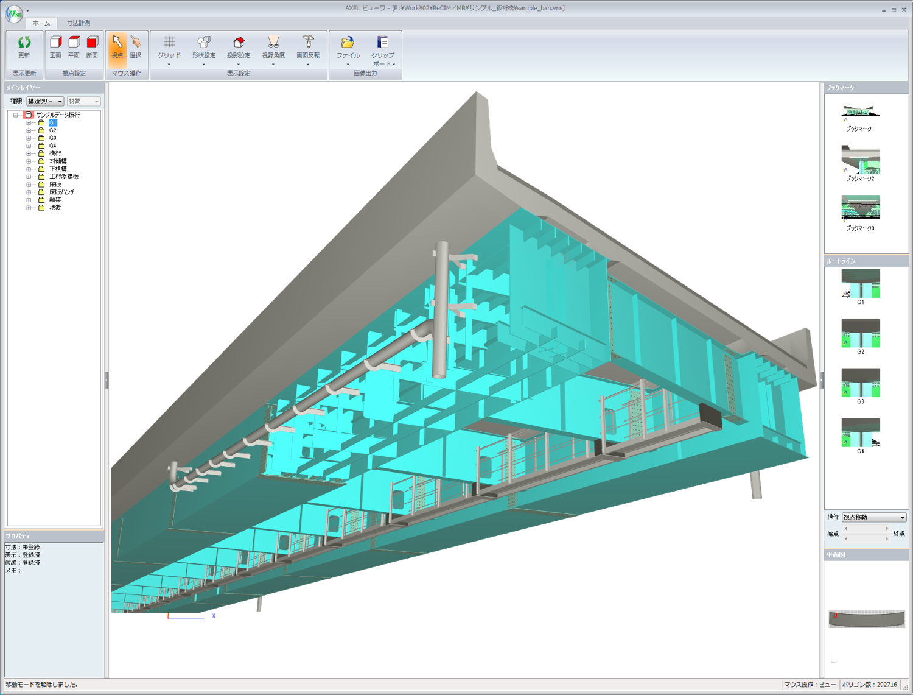Open the 構造ツリー type dropdown
This screenshot has height=695, width=913.
(x=45, y=101)
